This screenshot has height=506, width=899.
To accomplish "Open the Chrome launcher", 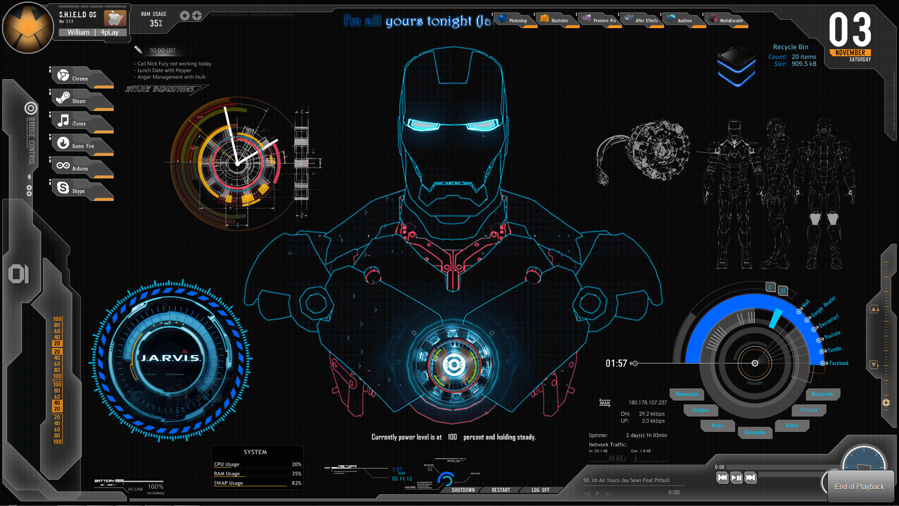I will (82, 77).
